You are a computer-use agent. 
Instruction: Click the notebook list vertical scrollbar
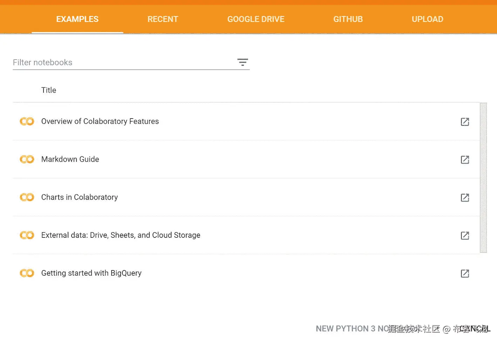[x=483, y=177]
